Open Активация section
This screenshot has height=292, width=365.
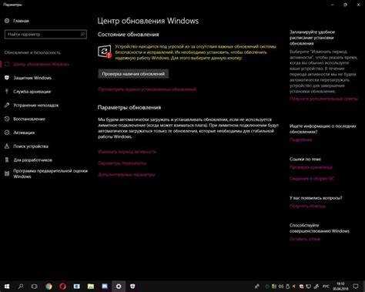pyautogui.click(x=19, y=133)
